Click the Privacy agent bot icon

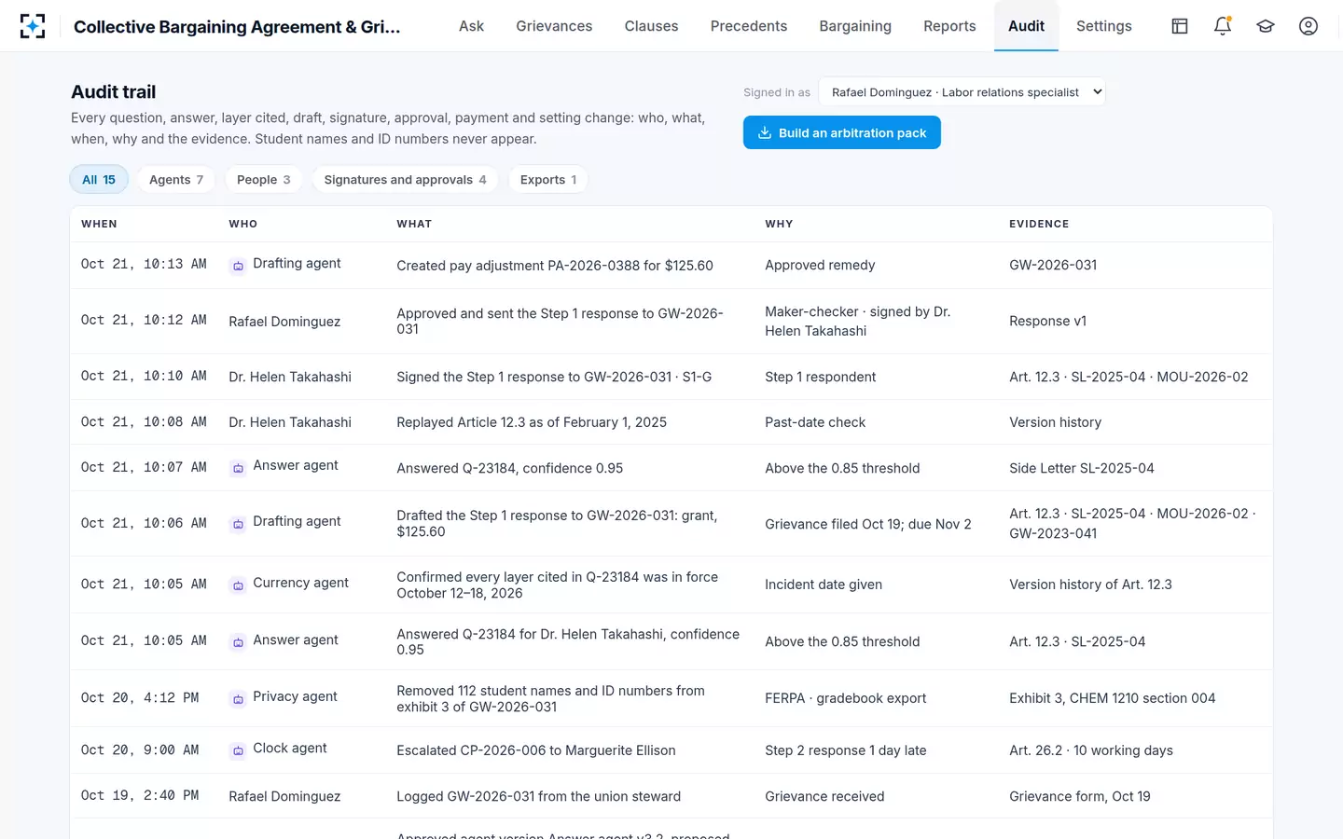[238, 699]
